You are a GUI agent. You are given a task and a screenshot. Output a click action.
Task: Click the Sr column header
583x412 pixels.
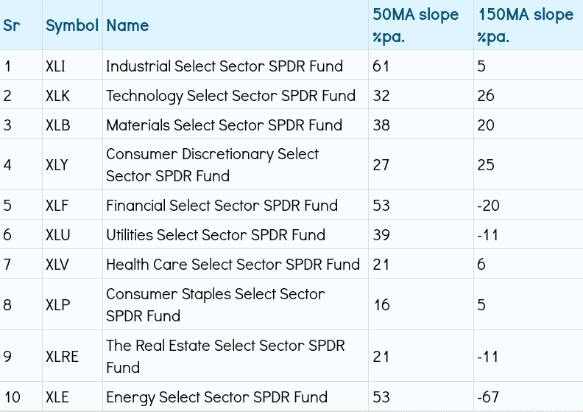pyautogui.click(x=11, y=26)
